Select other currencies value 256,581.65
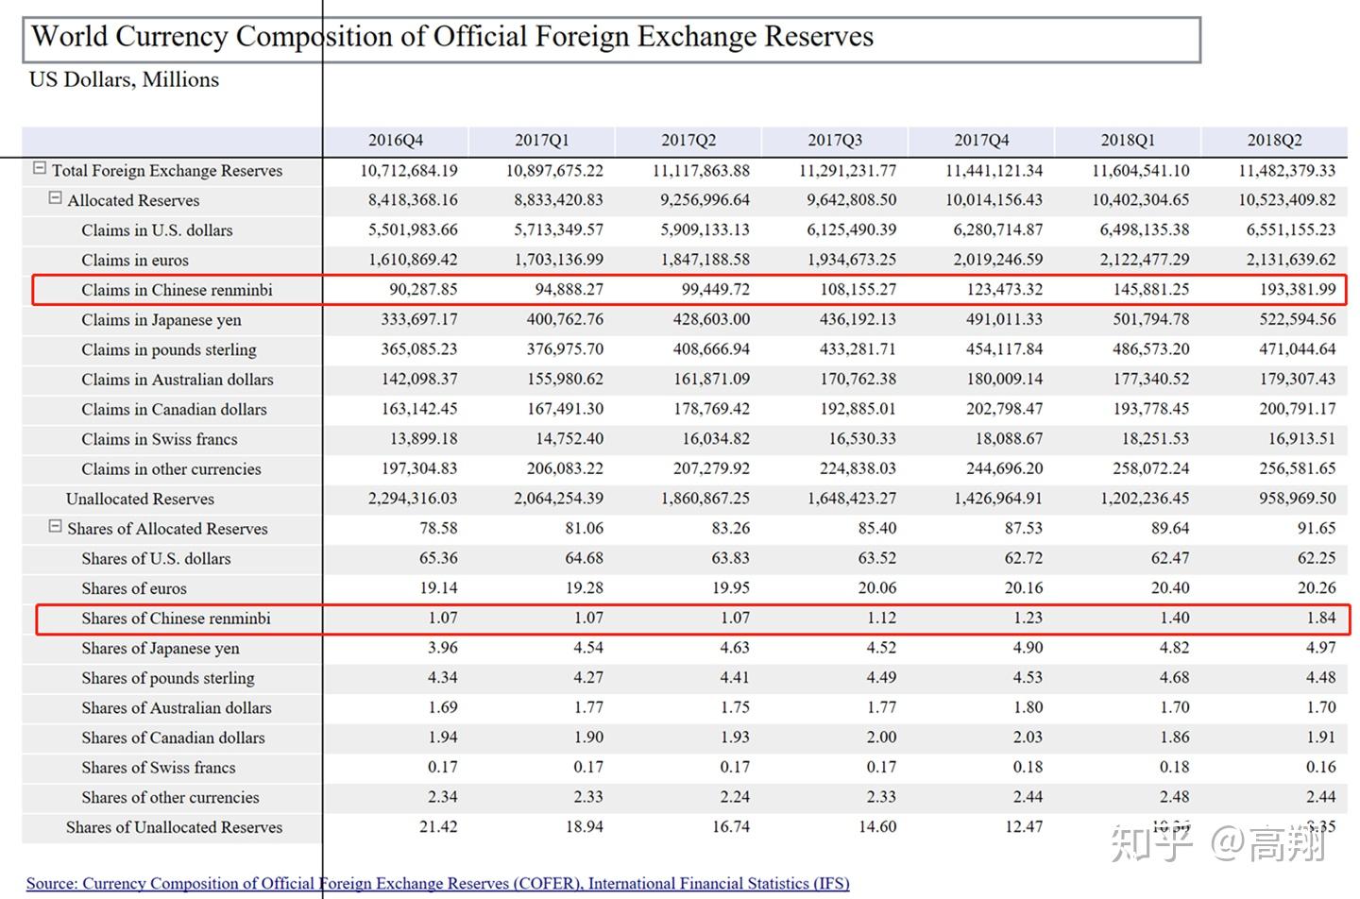1360x899 pixels. 1298,469
